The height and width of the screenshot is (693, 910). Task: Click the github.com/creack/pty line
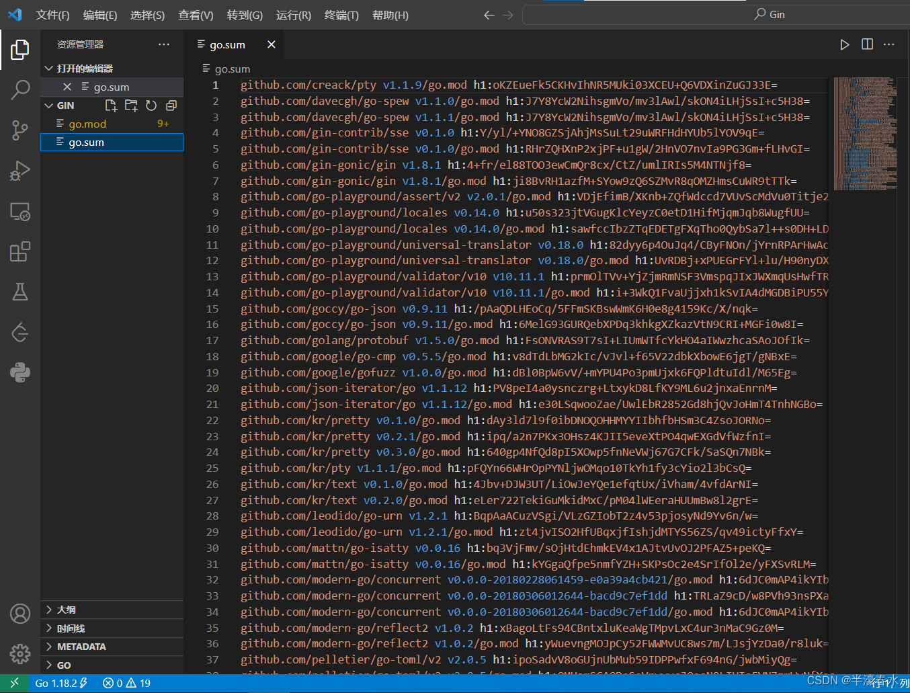tap(509, 85)
